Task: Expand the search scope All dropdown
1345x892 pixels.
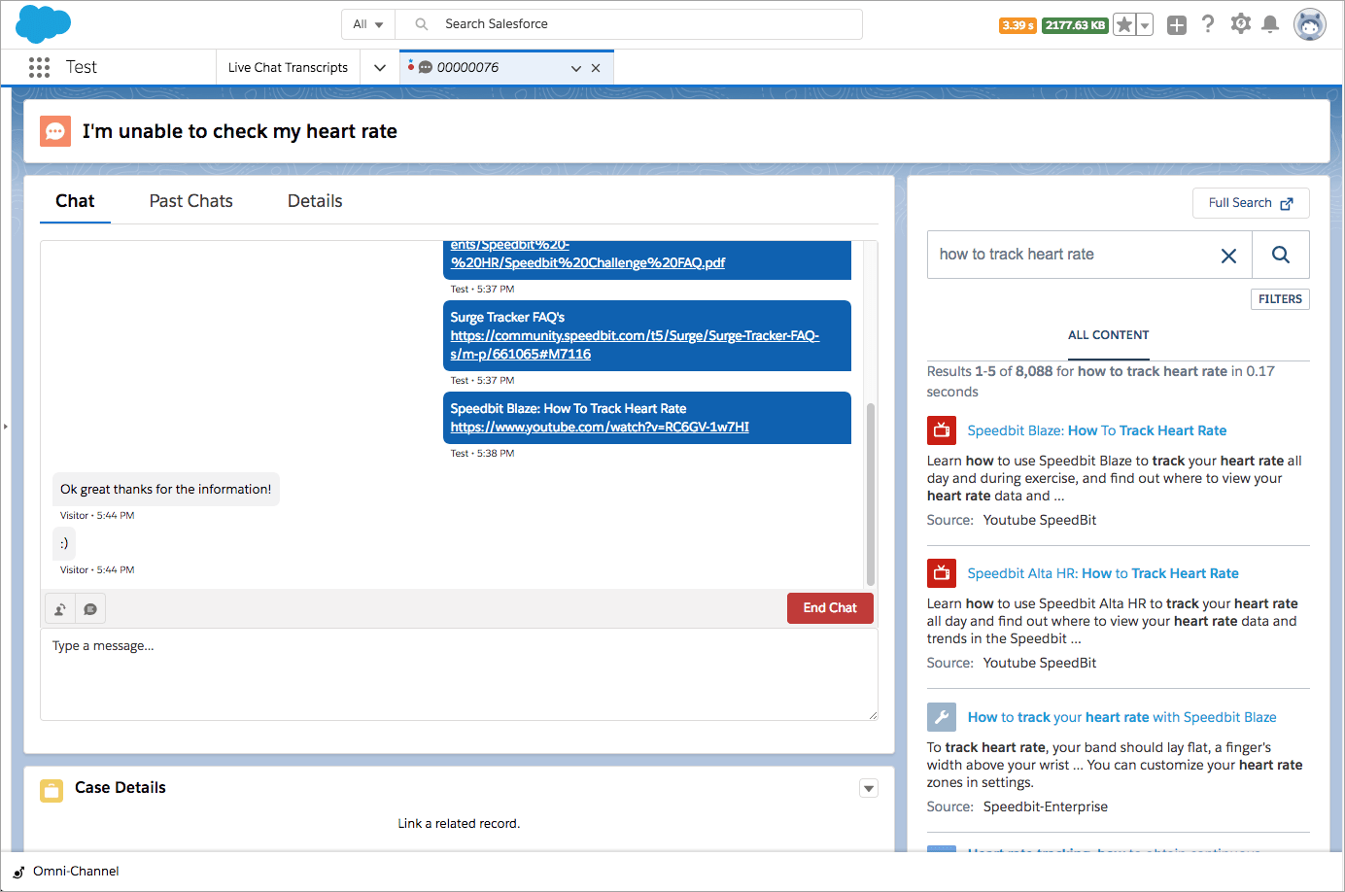Action: click(x=368, y=23)
